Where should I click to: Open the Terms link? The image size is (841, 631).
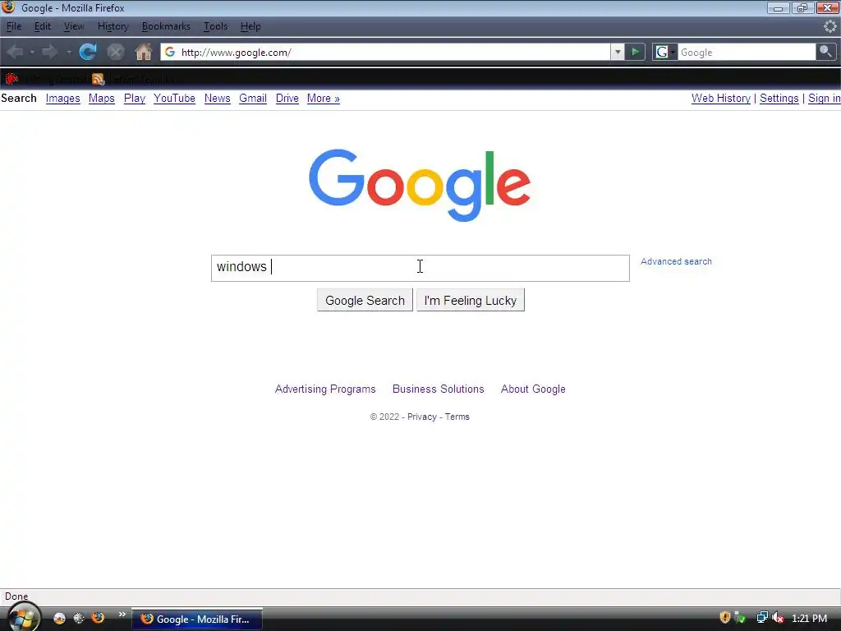point(457,417)
